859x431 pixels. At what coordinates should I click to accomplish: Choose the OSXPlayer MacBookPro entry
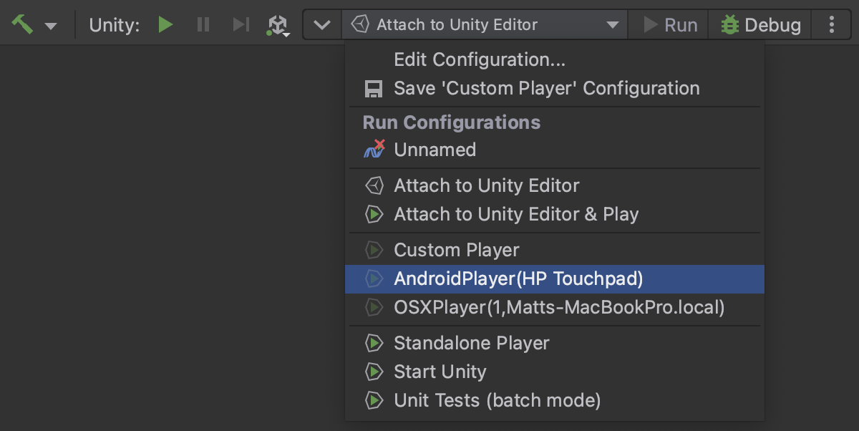click(x=558, y=307)
